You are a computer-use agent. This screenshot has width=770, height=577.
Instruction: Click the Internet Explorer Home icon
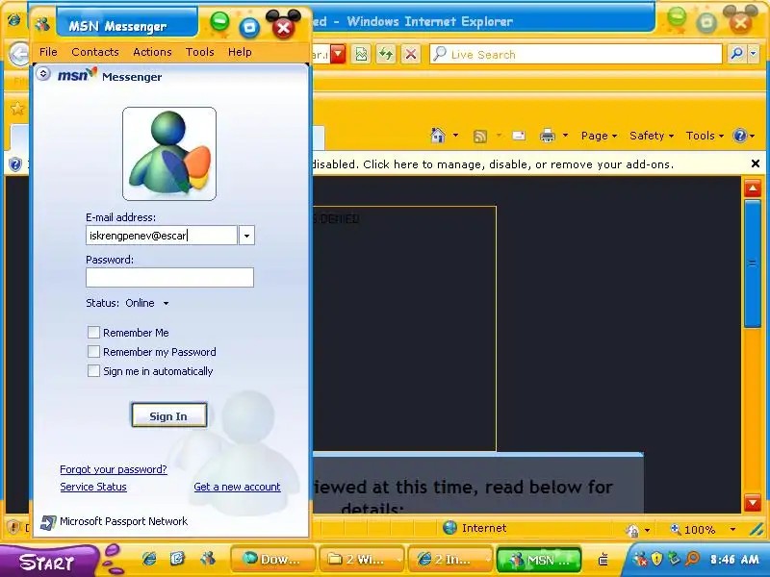coord(438,135)
